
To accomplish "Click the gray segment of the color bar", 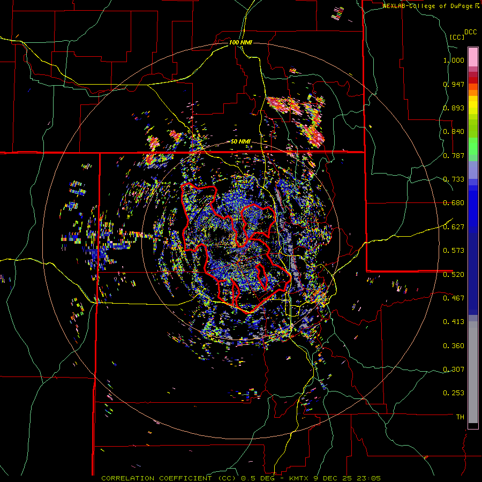I will 473,372.
